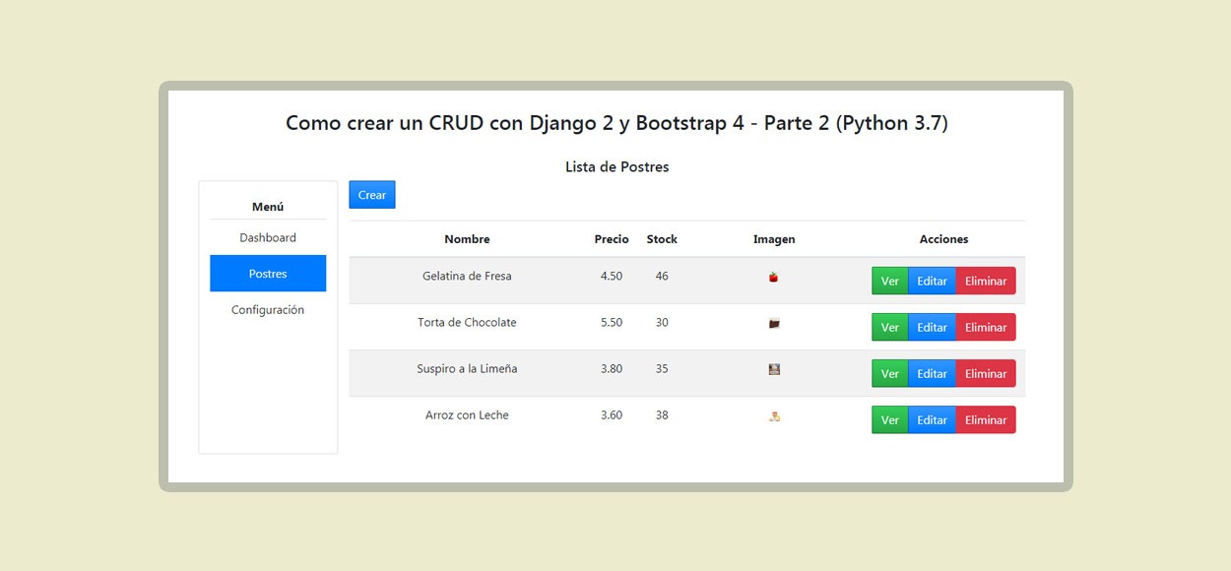
Task: Select Postres in the side menu
Action: (268, 274)
